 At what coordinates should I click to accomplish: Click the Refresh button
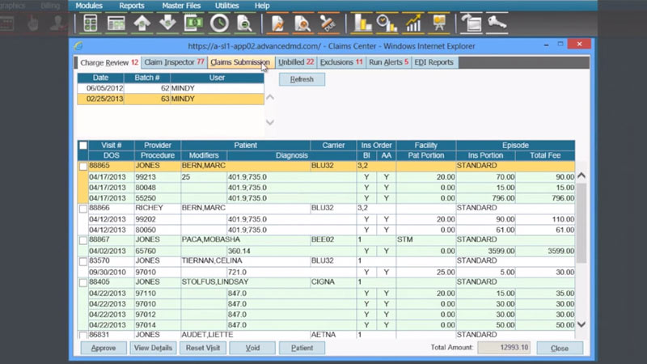[x=302, y=79]
